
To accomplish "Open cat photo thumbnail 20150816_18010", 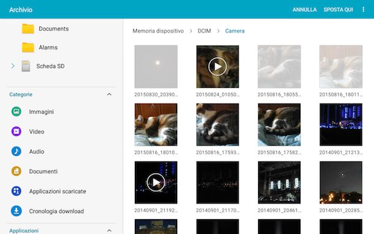I will click(x=156, y=125).
